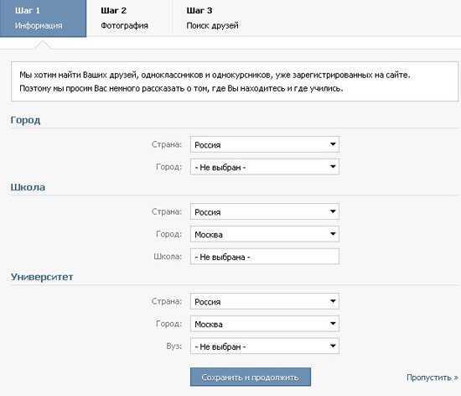461x396 pixels.
Task: Go to Шаг 3 Поиск друзей tab
Action: point(213,18)
